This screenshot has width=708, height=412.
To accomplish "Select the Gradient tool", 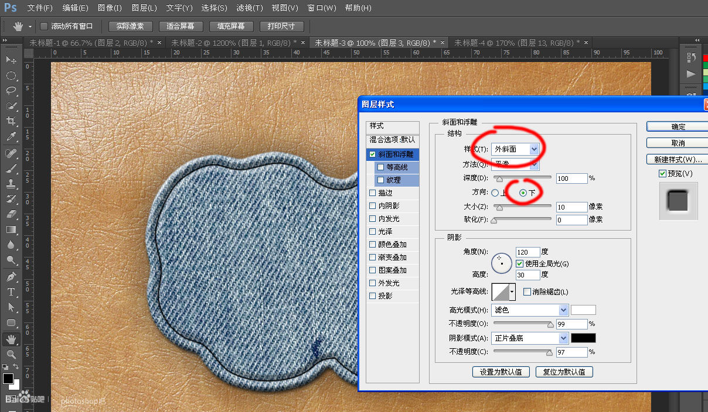I will pyautogui.click(x=11, y=229).
